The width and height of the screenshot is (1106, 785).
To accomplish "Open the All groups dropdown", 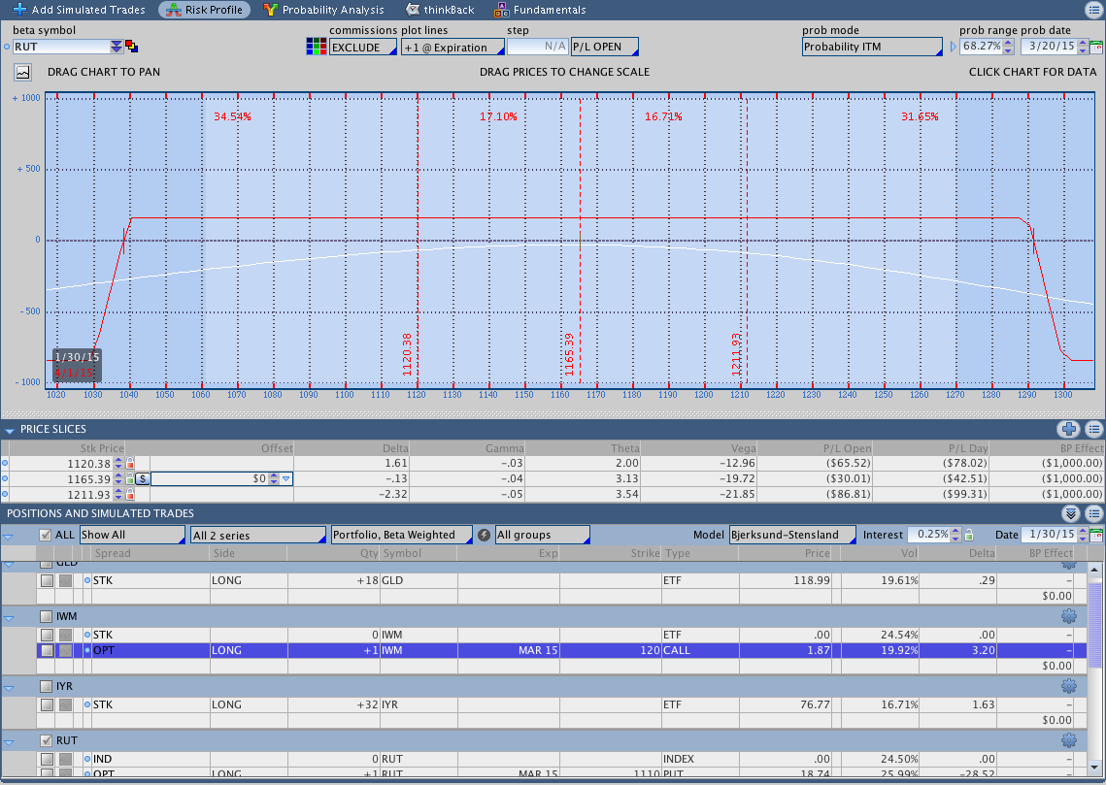I will [543, 535].
